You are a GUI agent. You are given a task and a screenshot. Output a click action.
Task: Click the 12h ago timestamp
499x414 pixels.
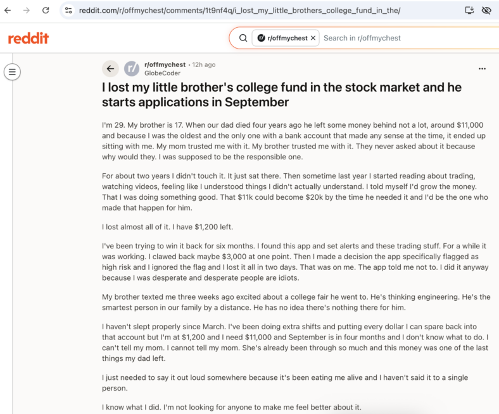pyautogui.click(x=204, y=65)
